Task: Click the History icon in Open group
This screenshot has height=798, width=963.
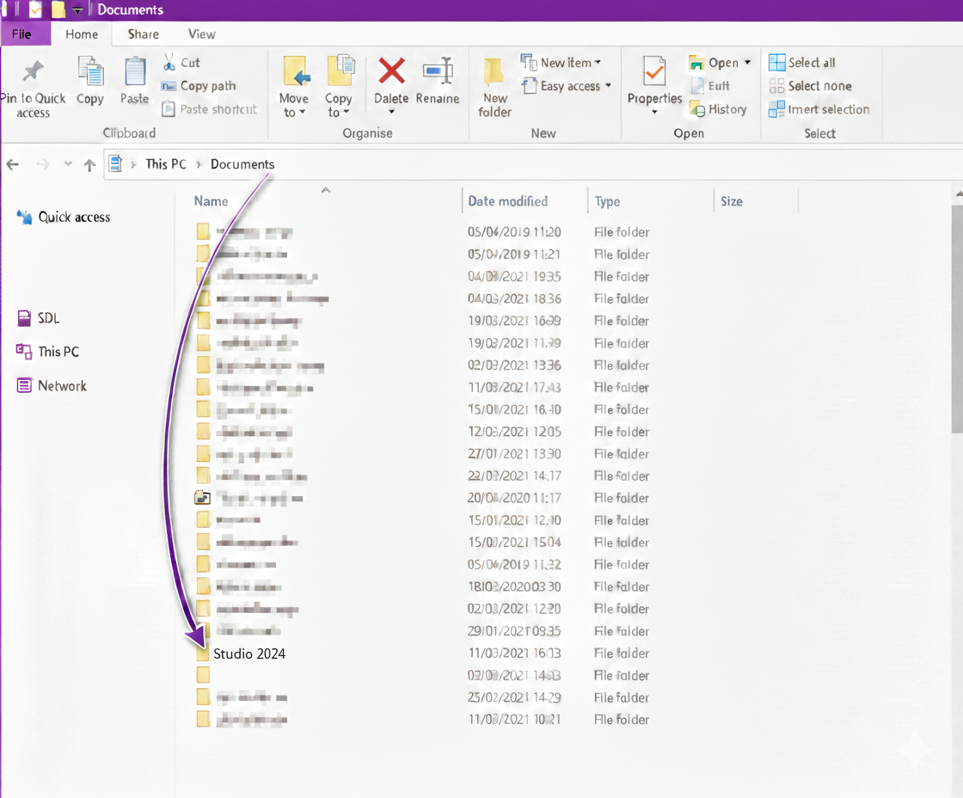Action: coord(697,109)
